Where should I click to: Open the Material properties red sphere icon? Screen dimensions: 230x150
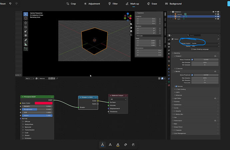tap(169, 85)
